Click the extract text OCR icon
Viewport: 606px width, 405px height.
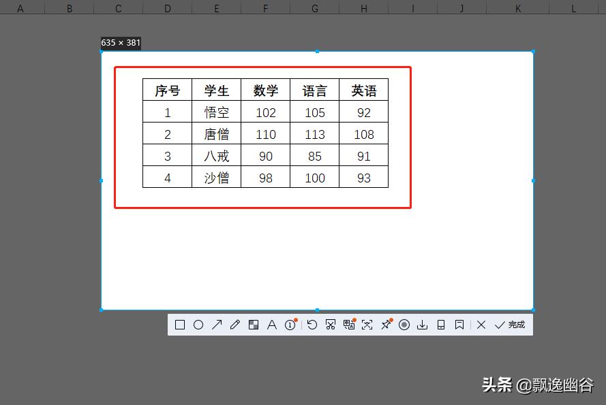pos(367,325)
